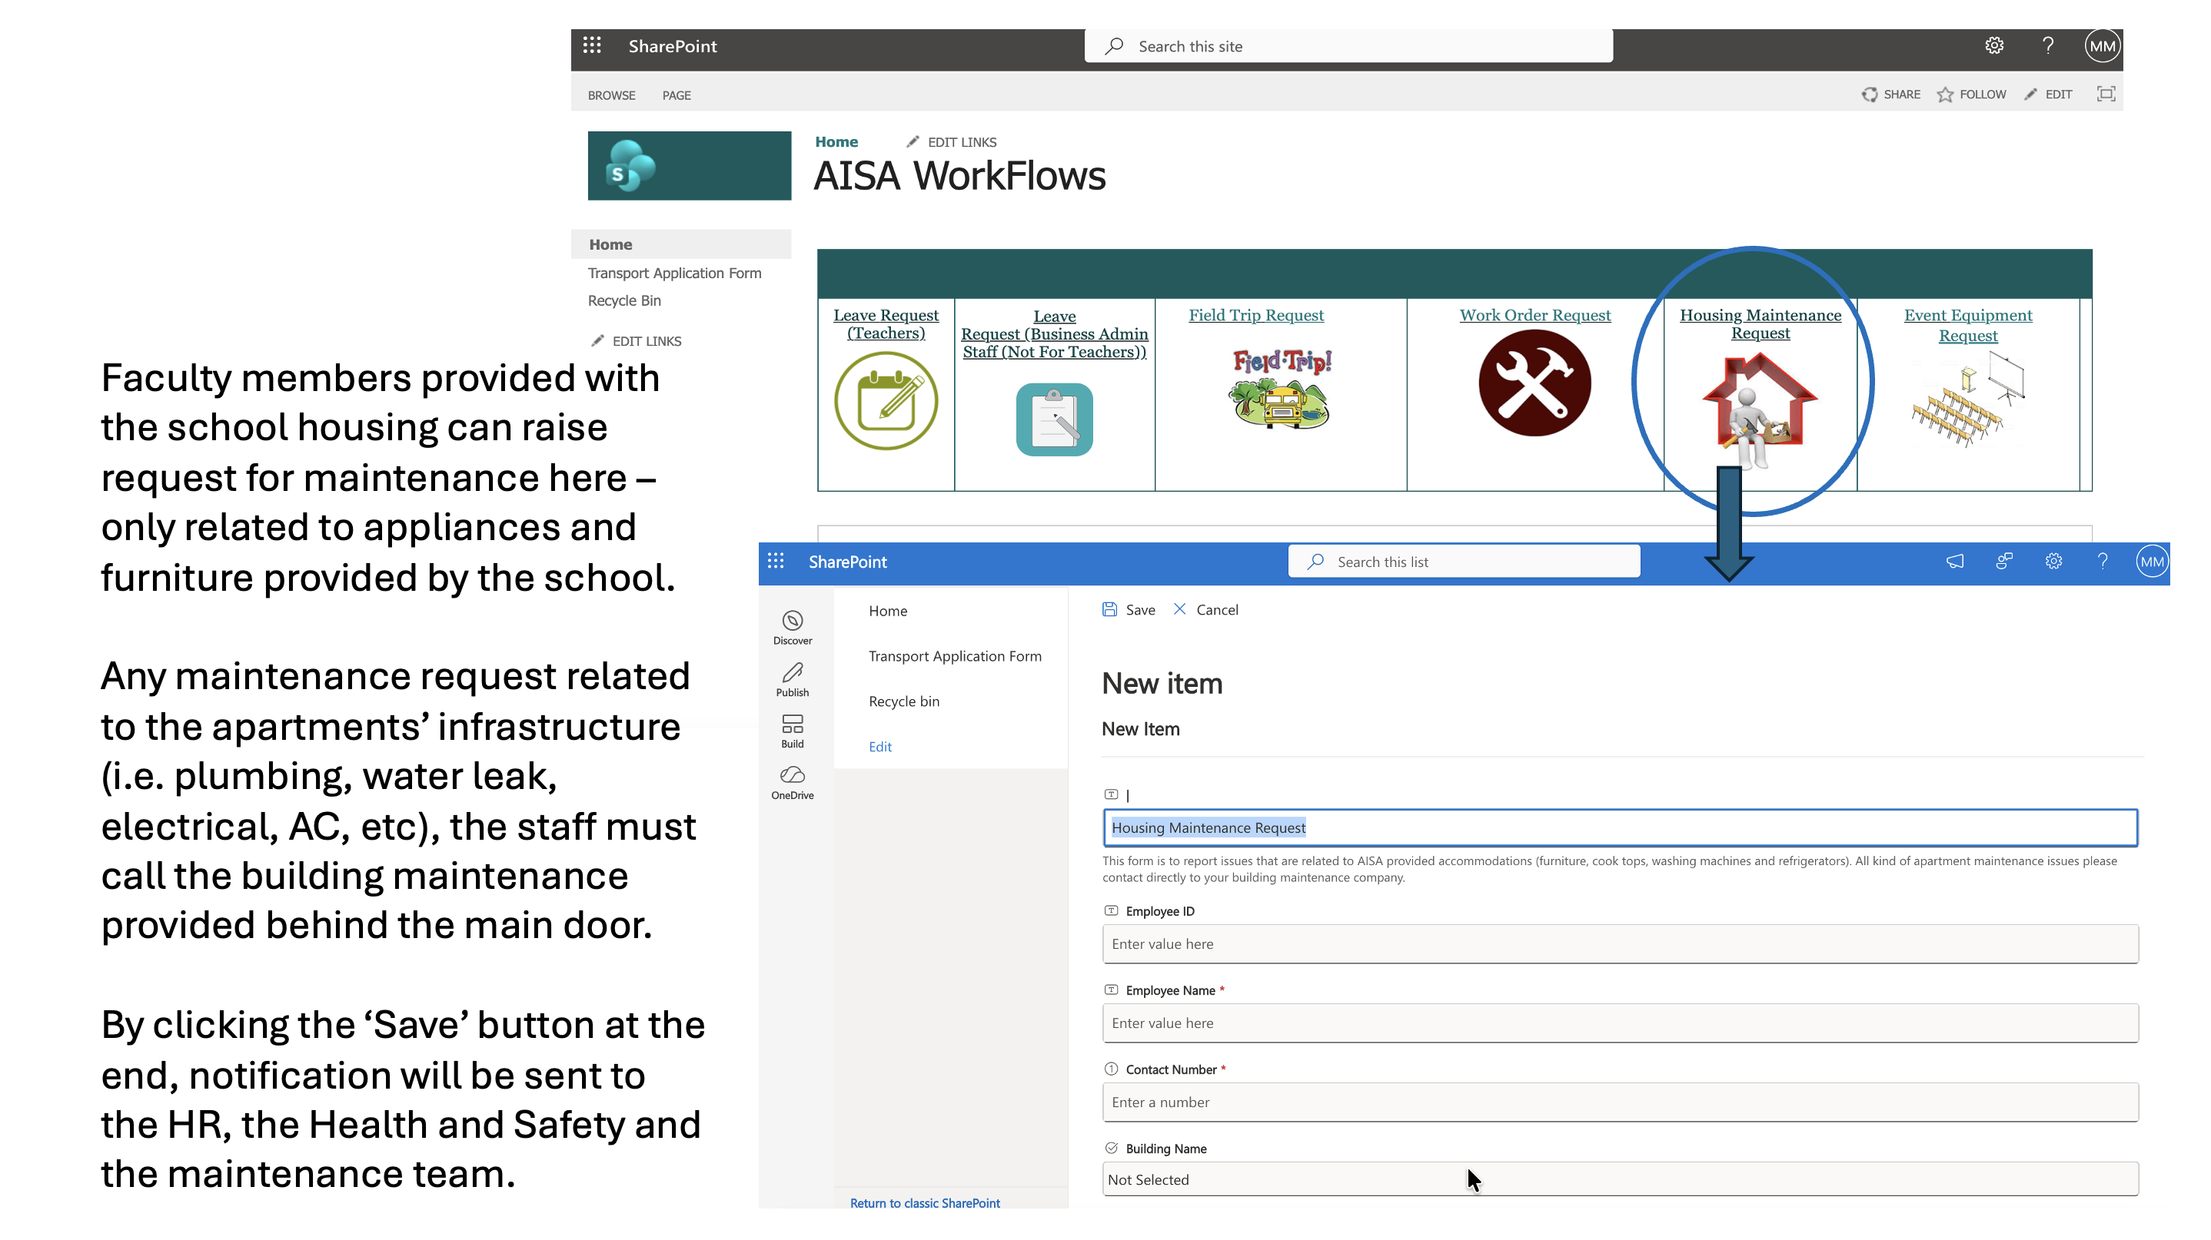Image resolution: width=2211 pixels, height=1240 pixels.
Task: Click the Housing Maintenance Request title field
Action: [1620, 827]
